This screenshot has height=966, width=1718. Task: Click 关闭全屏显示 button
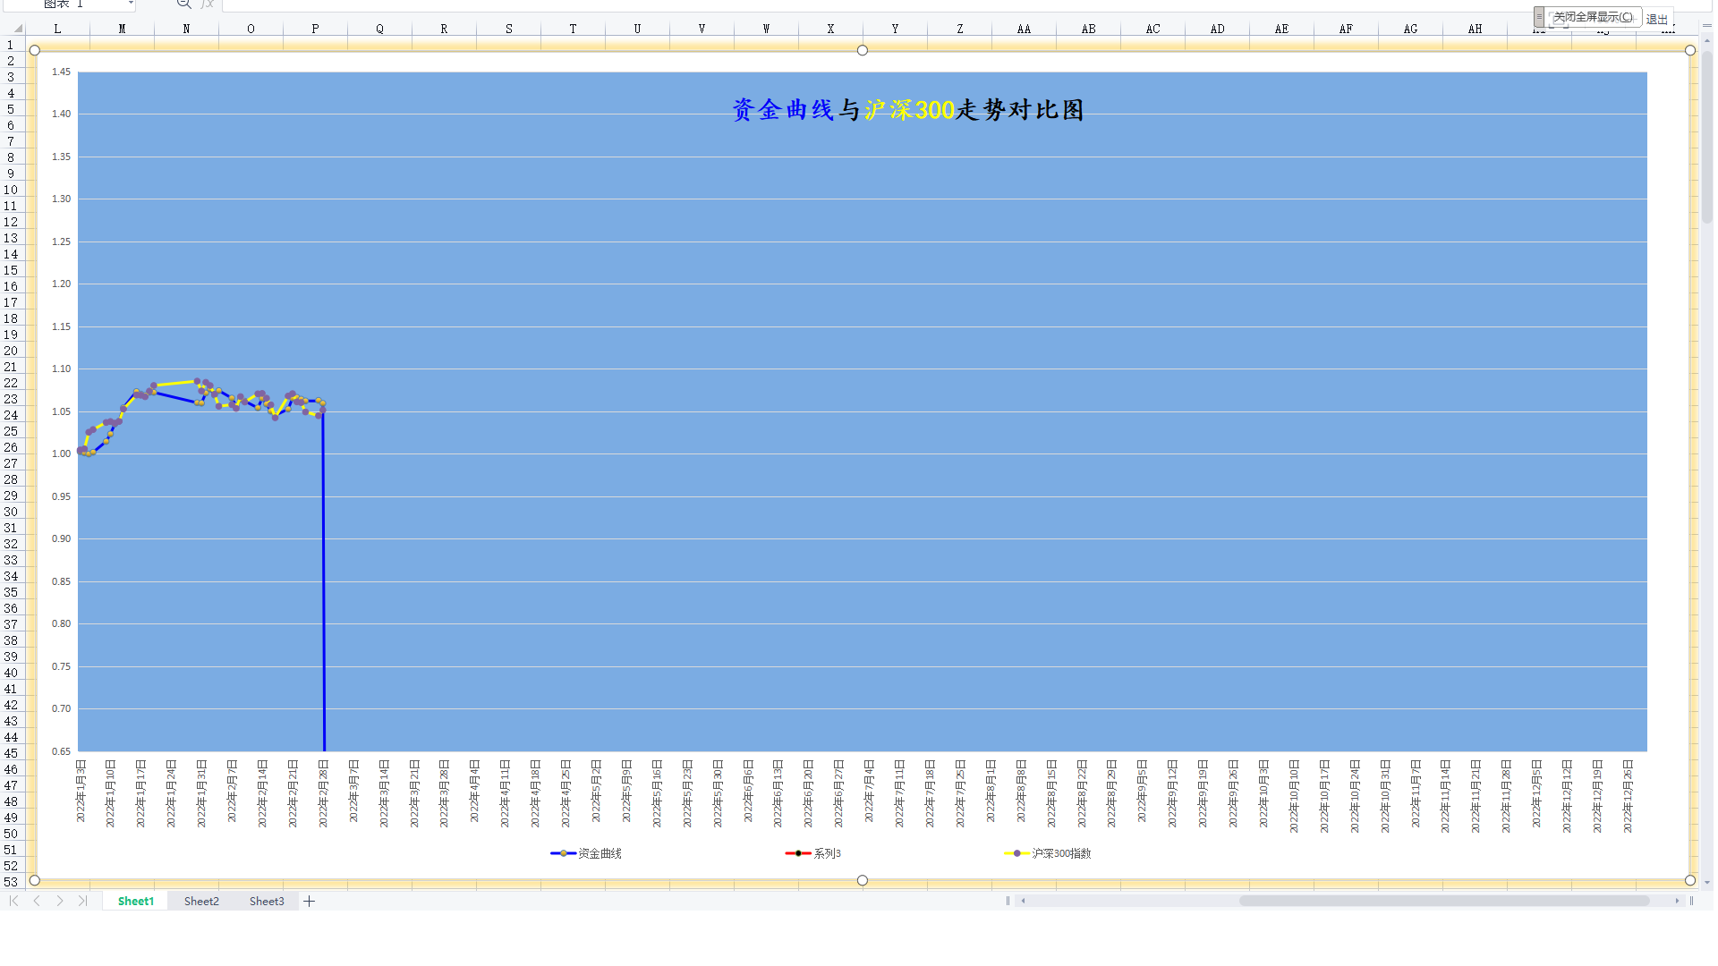(1592, 17)
